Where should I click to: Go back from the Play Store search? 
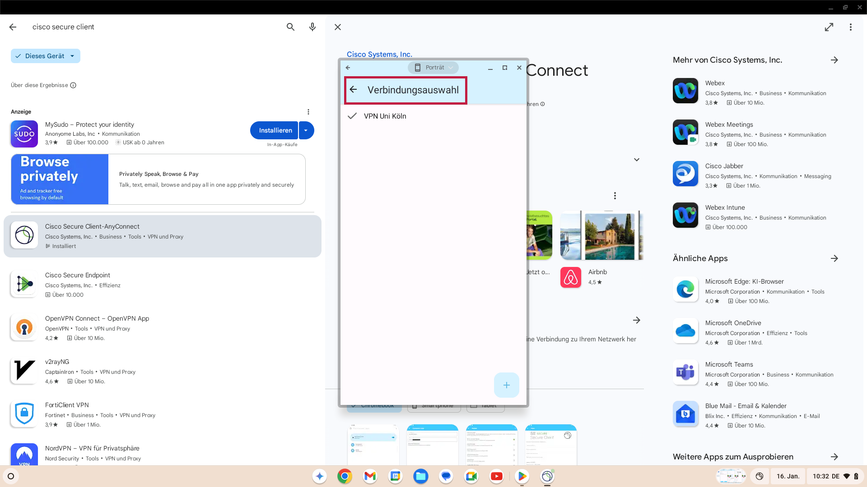pyautogui.click(x=13, y=27)
